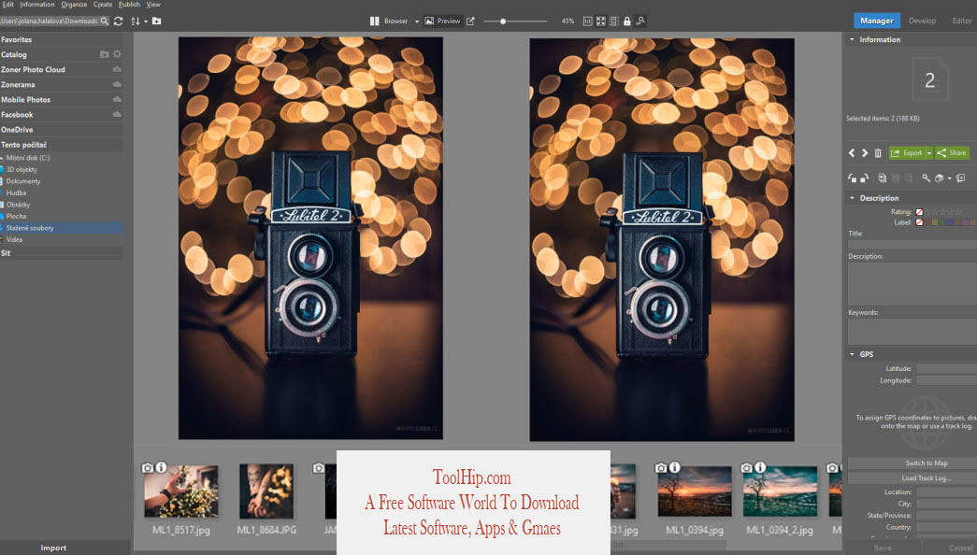The height and width of the screenshot is (555, 977).
Task: Collapse the Information panel section
Action: tap(852, 39)
